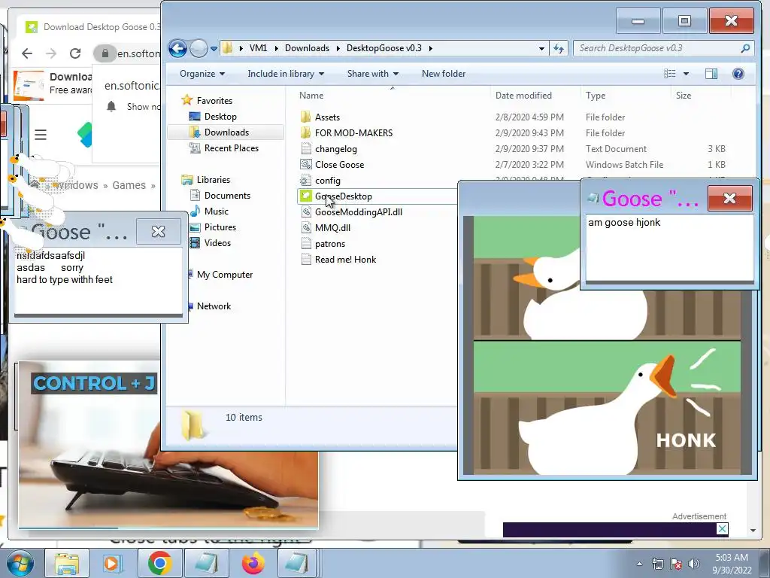Click the Download Desktop Goose browser tab
This screenshot has width=770, height=578.
(93, 27)
